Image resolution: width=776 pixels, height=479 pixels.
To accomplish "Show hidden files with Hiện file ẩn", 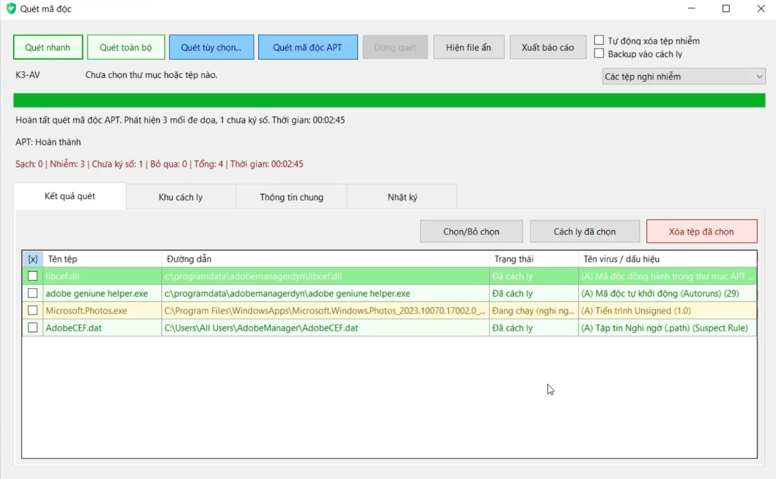I will (x=468, y=47).
